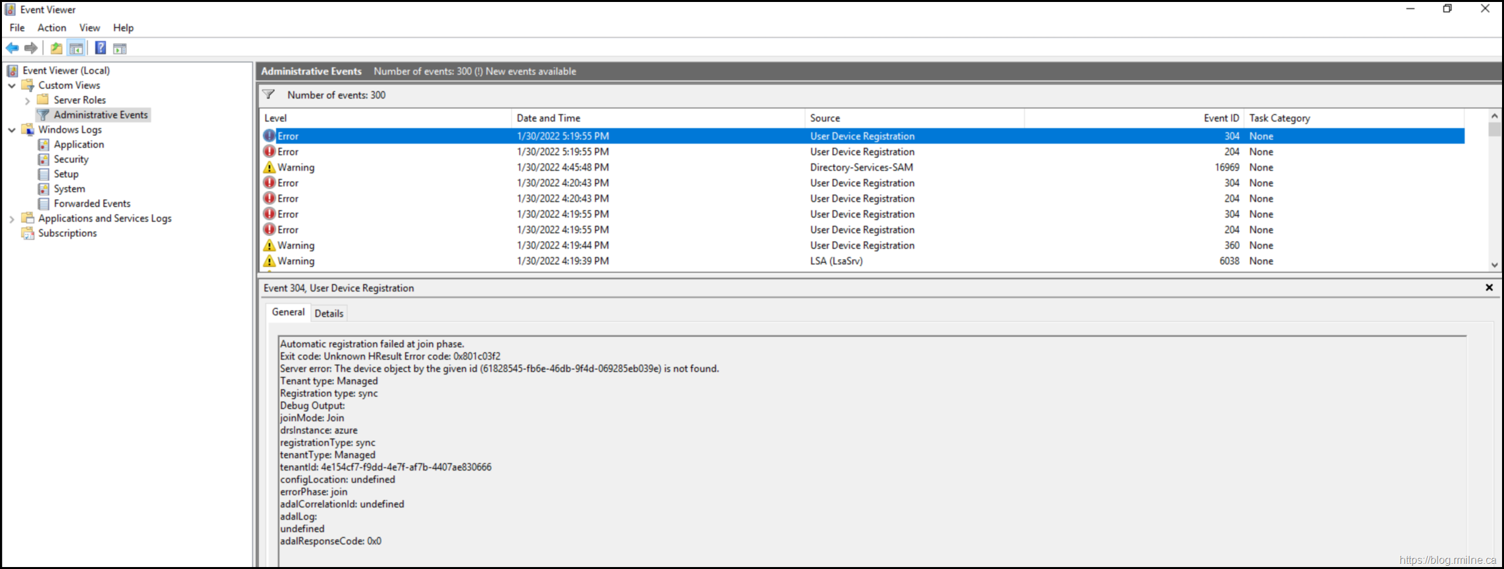Click the filter funnel icon above event list
Viewport: 1504px width, 569px height.
(269, 95)
